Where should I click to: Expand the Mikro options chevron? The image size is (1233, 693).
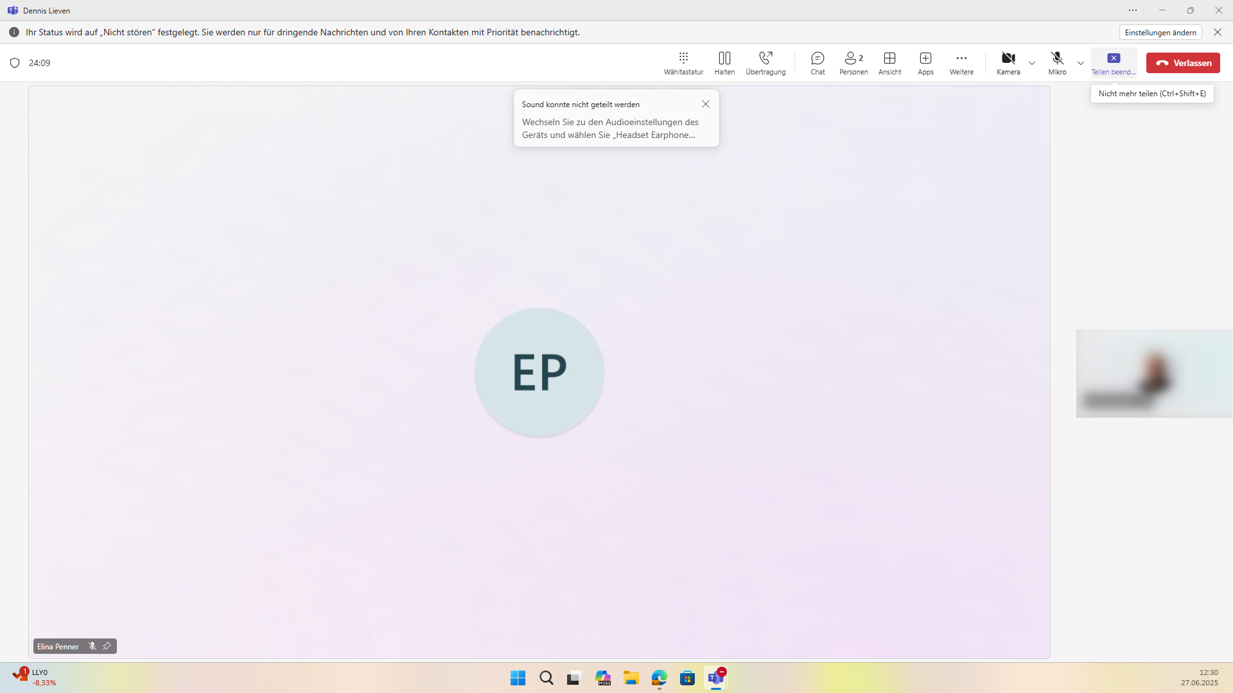(1081, 63)
